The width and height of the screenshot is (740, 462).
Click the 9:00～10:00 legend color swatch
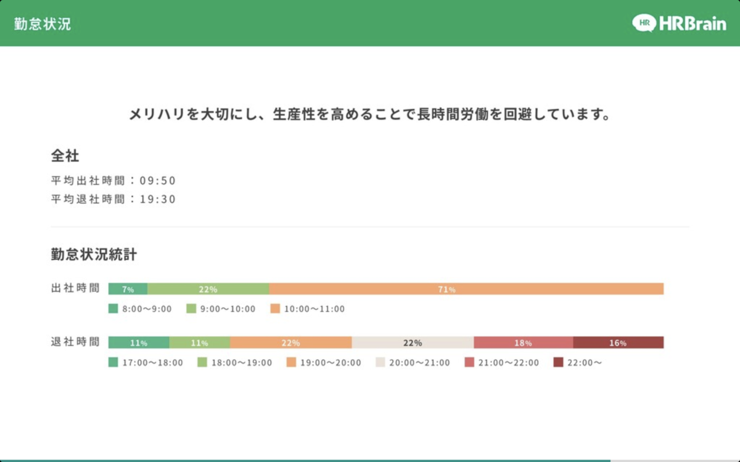coord(191,309)
